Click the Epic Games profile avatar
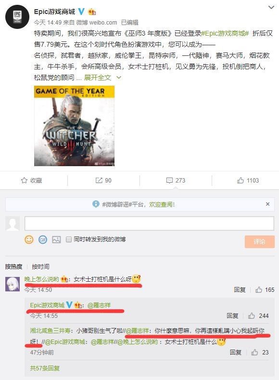Screen dimensions: 279x380 point(17,17)
